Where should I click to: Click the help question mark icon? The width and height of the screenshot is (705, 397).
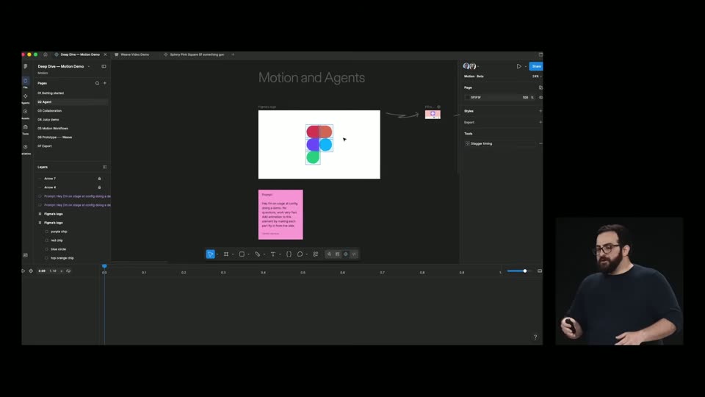click(x=535, y=337)
